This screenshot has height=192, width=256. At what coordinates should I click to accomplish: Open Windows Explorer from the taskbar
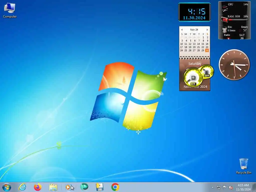pos(53,187)
